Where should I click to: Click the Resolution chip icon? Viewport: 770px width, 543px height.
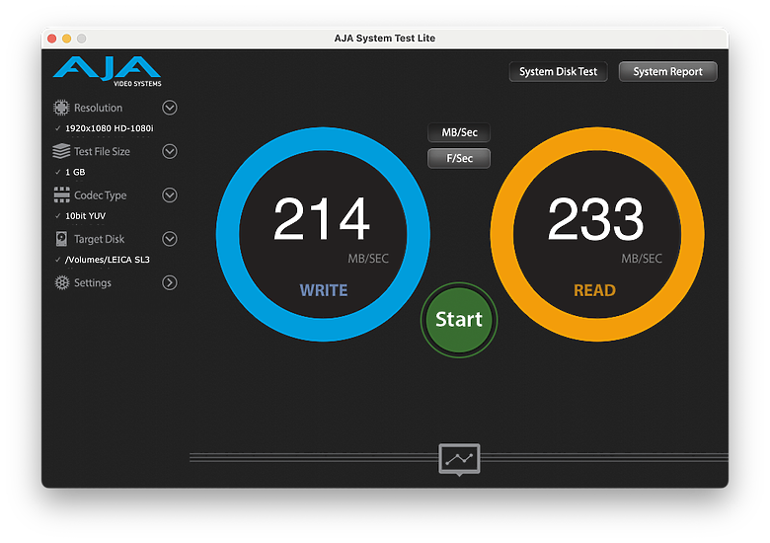[61, 108]
